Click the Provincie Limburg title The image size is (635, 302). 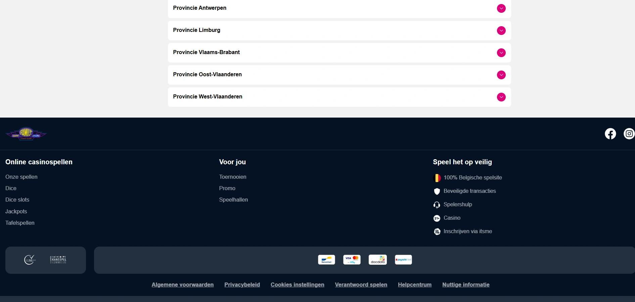[x=197, y=30]
